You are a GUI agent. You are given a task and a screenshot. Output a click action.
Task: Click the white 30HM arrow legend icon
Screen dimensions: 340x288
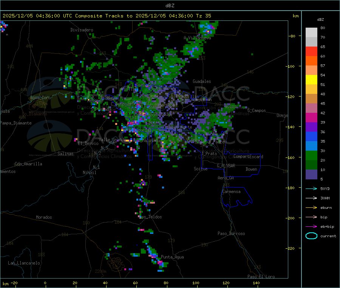[x=311, y=198]
